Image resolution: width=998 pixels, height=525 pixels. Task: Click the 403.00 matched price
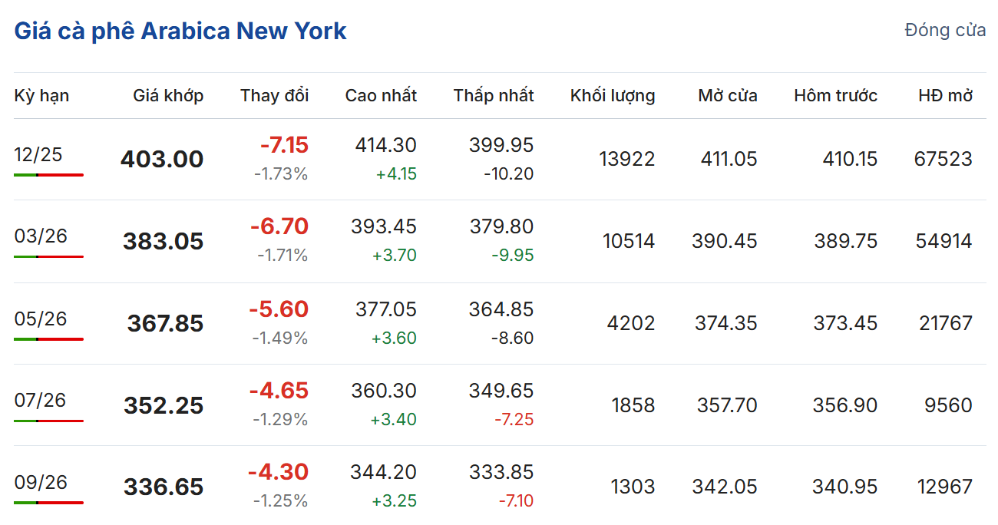[162, 160]
